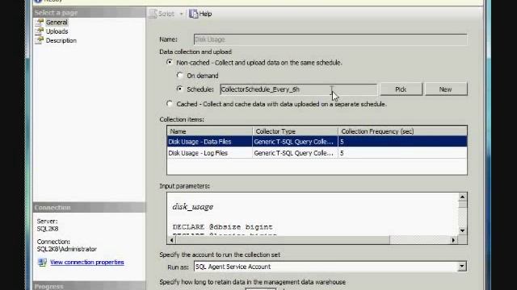
Task: Select the Schedule radio option
Action: tap(179, 89)
